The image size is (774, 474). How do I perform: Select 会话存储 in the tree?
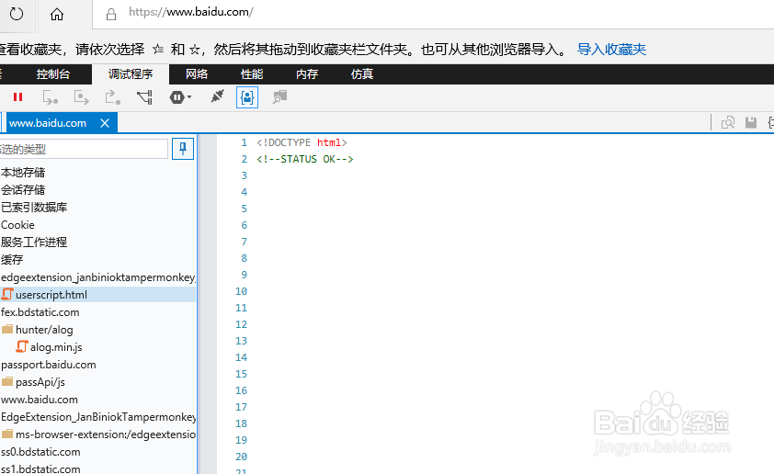coord(23,190)
